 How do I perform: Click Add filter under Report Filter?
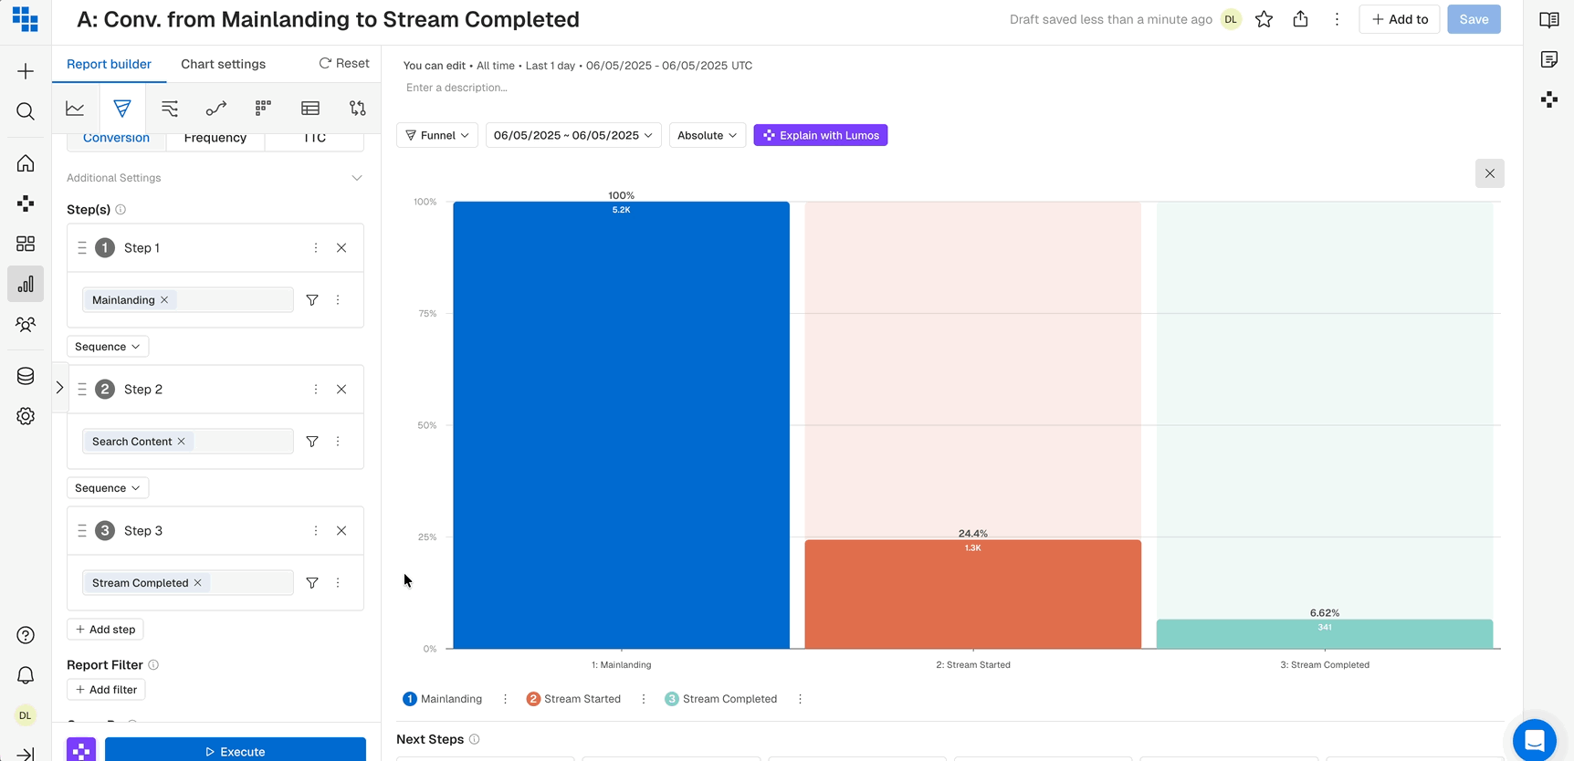click(x=106, y=690)
